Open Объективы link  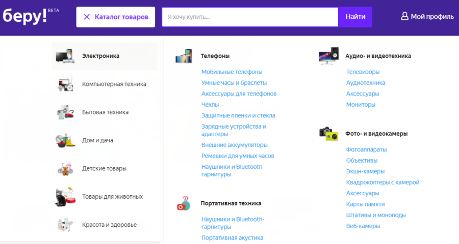(362, 161)
